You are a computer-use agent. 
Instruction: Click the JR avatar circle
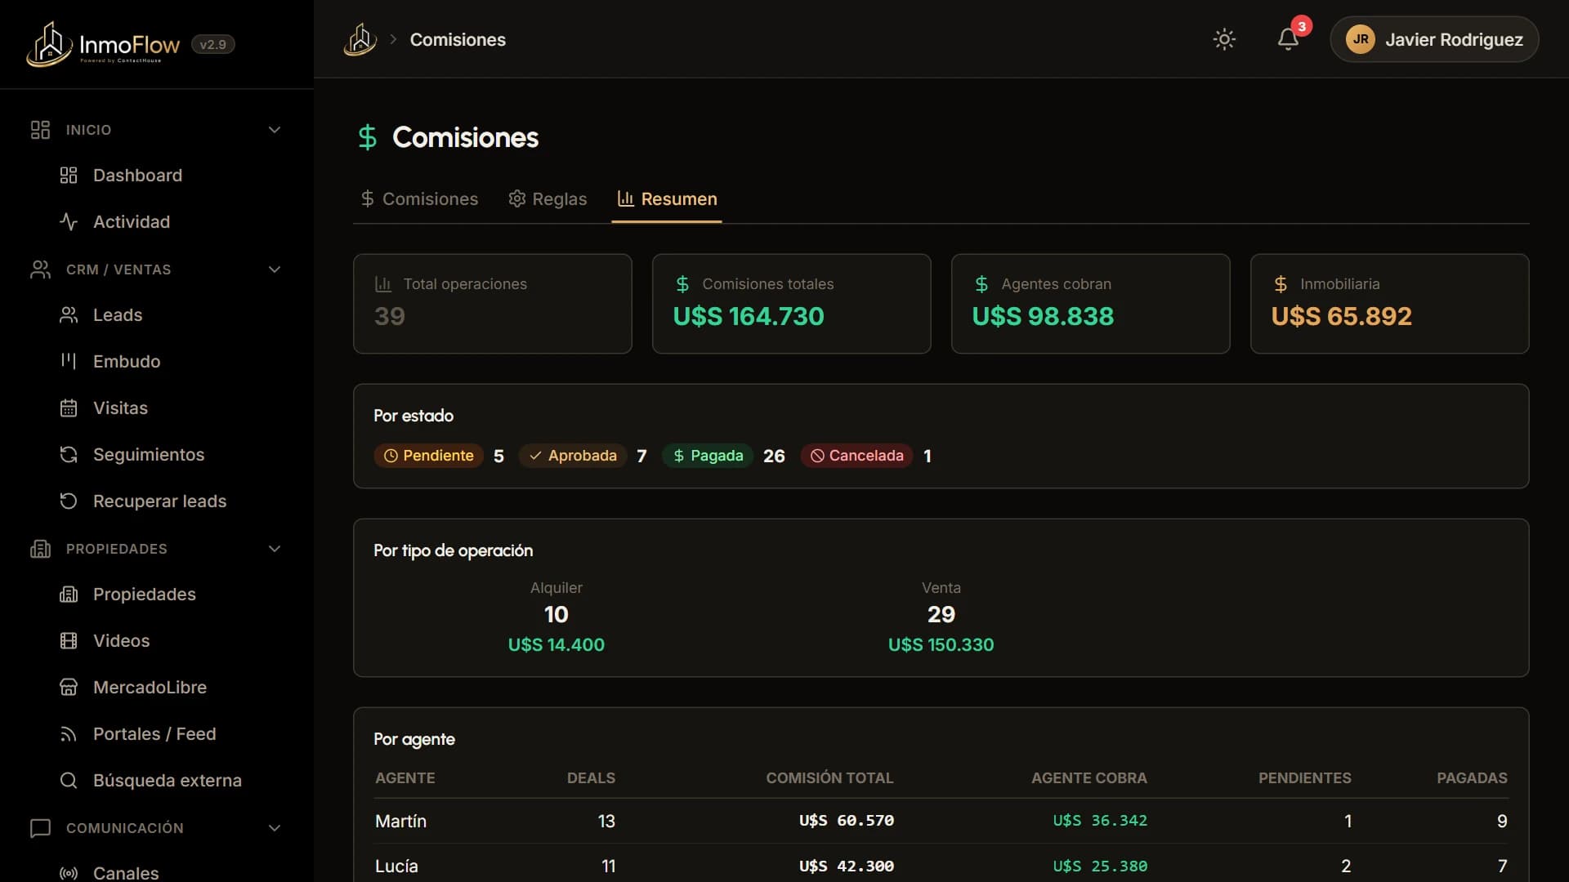click(x=1361, y=39)
